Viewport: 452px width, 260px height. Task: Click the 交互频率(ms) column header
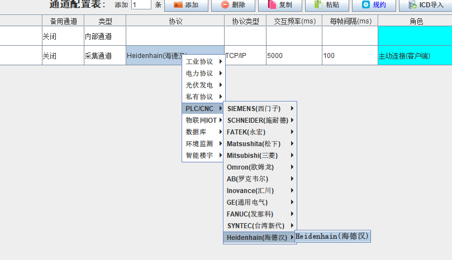tap(294, 21)
